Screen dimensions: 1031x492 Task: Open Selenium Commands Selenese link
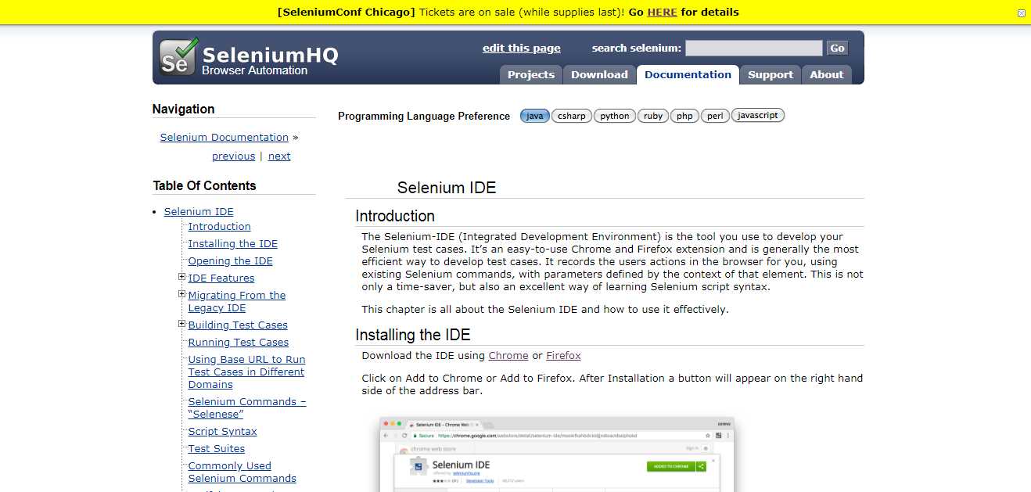(x=247, y=408)
